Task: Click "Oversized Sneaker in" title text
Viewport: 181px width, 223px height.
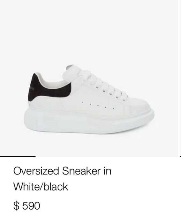Action: coord(62,171)
